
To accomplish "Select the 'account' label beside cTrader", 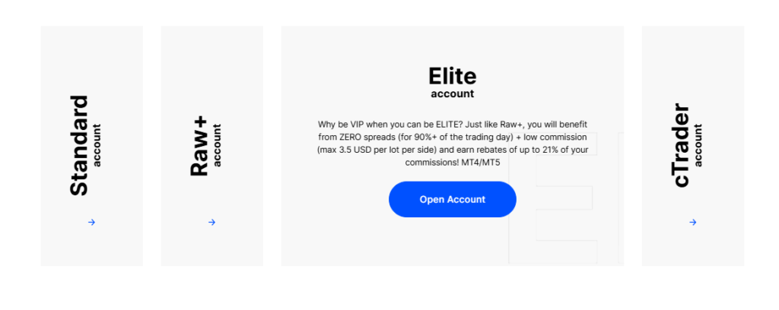I will [x=698, y=145].
